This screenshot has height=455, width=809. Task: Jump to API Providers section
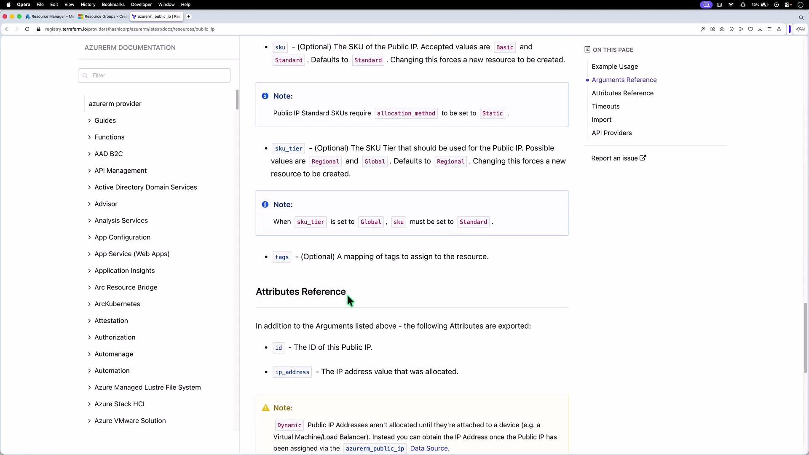[611, 133]
